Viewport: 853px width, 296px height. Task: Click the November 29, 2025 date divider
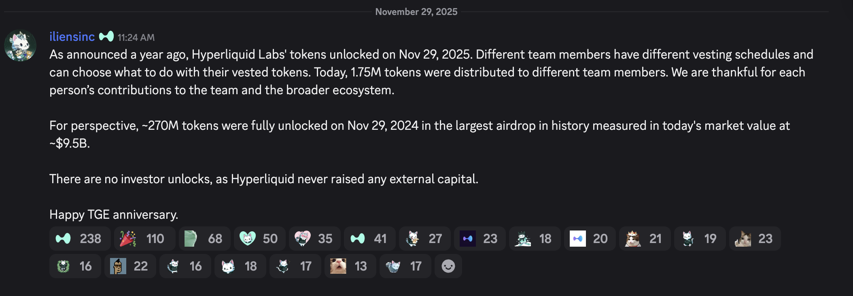[416, 12]
